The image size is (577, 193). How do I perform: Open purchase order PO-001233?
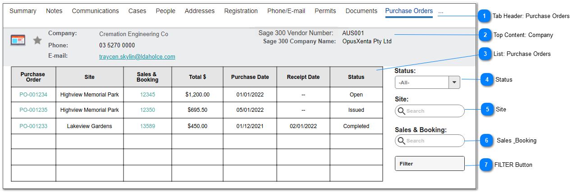click(x=33, y=126)
